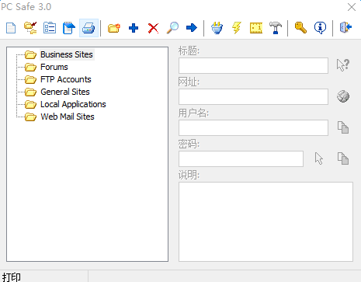Click the blue right arrow icon
The image size is (361, 282).
click(192, 27)
